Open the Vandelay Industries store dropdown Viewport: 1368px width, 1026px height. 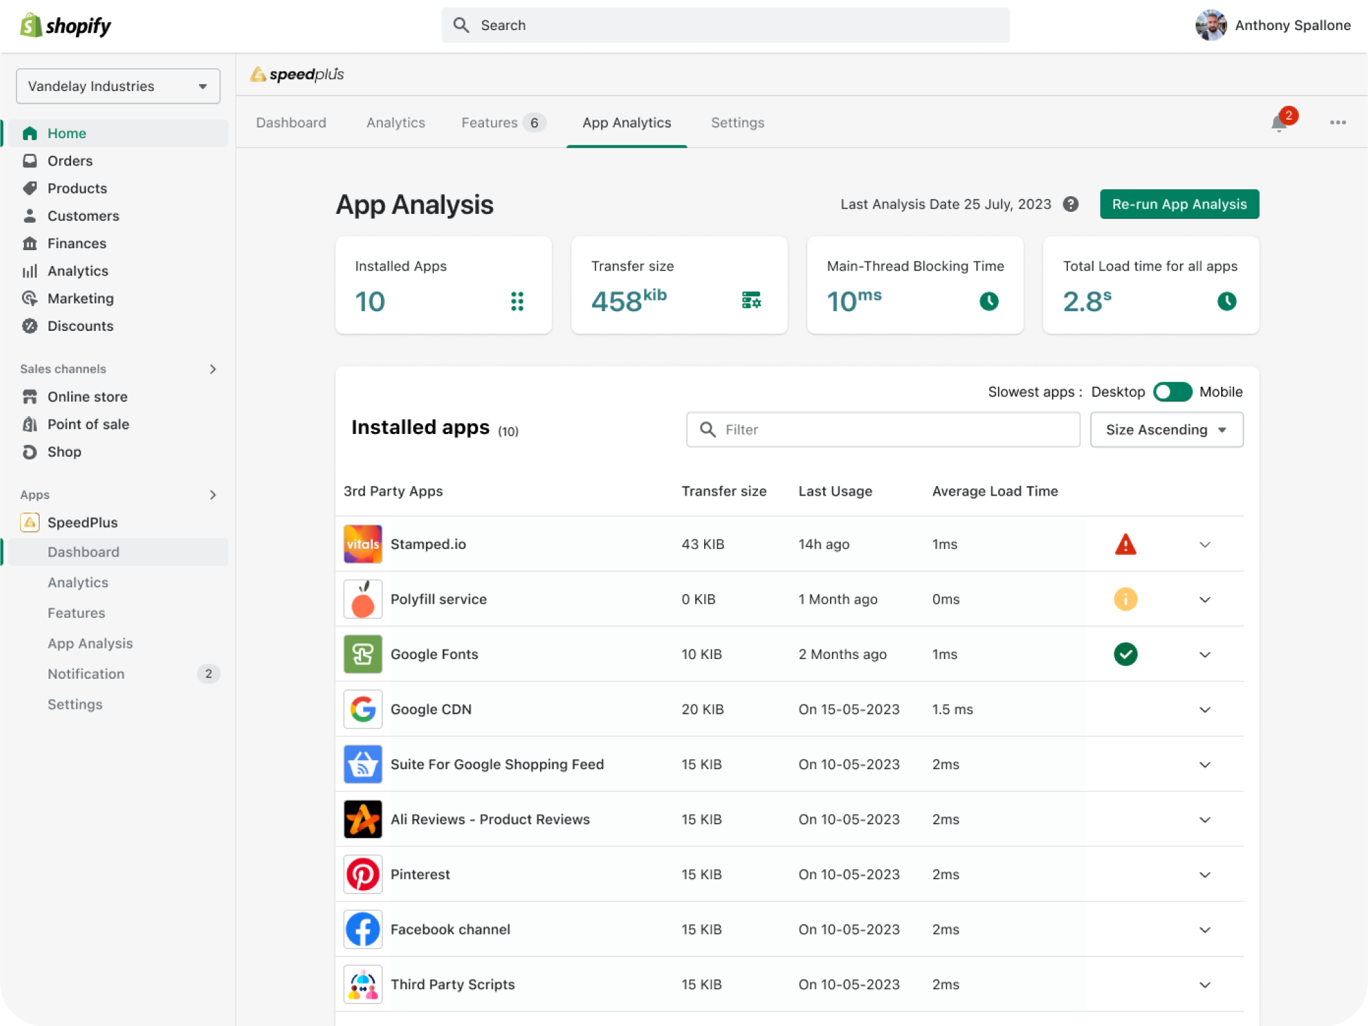click(118, 86)
